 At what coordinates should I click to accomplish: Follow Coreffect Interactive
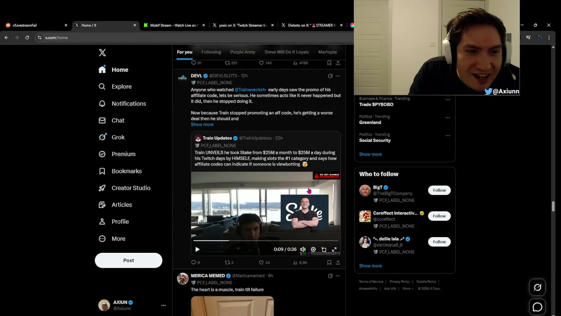tap(439, 216)
